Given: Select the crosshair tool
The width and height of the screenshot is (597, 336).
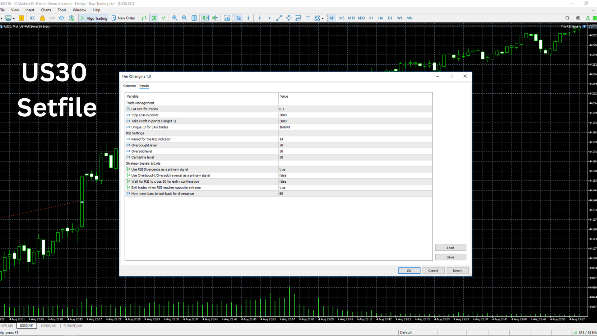Looking at the screenshot, I should [x=248, y=18].
